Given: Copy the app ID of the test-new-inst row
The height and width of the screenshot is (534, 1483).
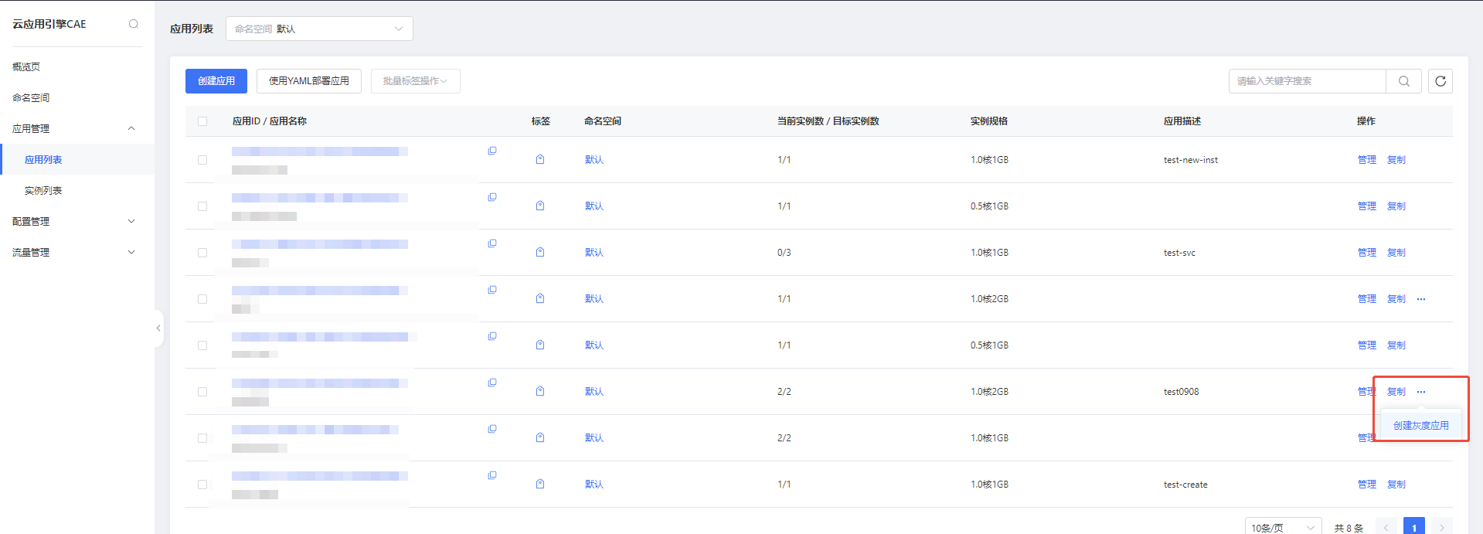Looking at the screenshot, I should (492, 151).
